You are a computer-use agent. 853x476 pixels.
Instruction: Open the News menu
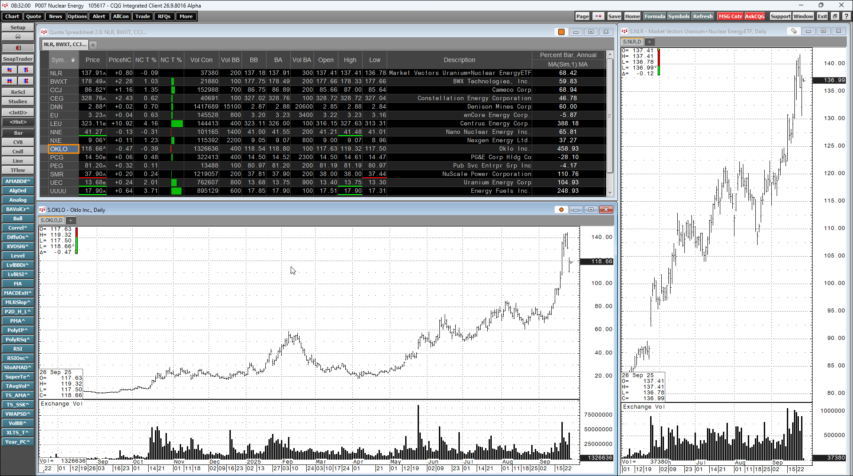(x=55, y=16)
